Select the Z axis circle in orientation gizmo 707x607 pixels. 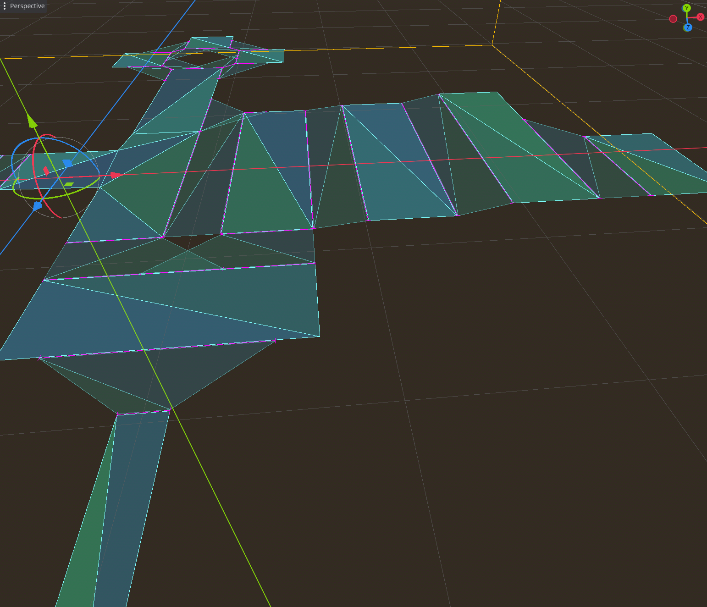pos(688,28)
